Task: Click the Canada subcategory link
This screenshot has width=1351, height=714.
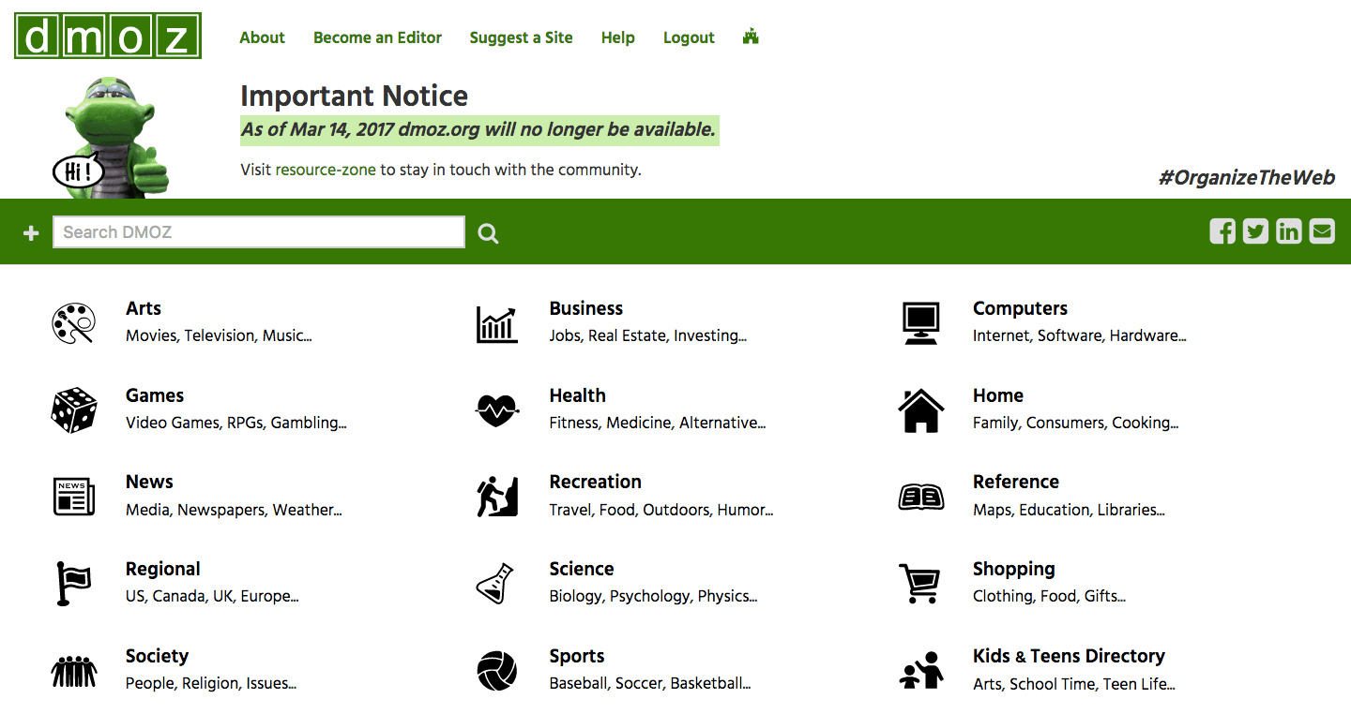Action: click(x=178, y=596)
